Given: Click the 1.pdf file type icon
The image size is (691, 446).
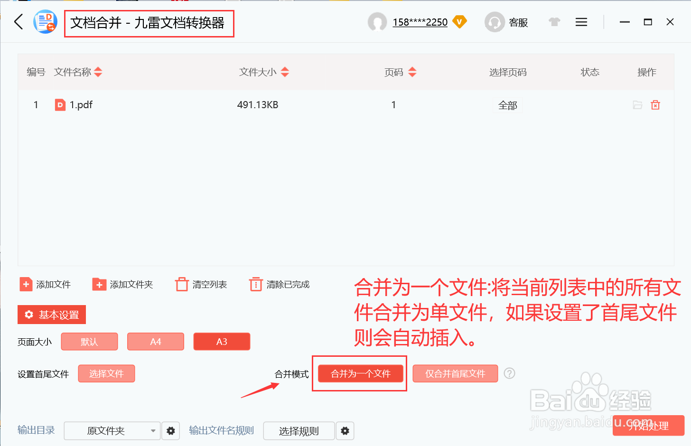Looking at the screenshot, I should (60, 105).
